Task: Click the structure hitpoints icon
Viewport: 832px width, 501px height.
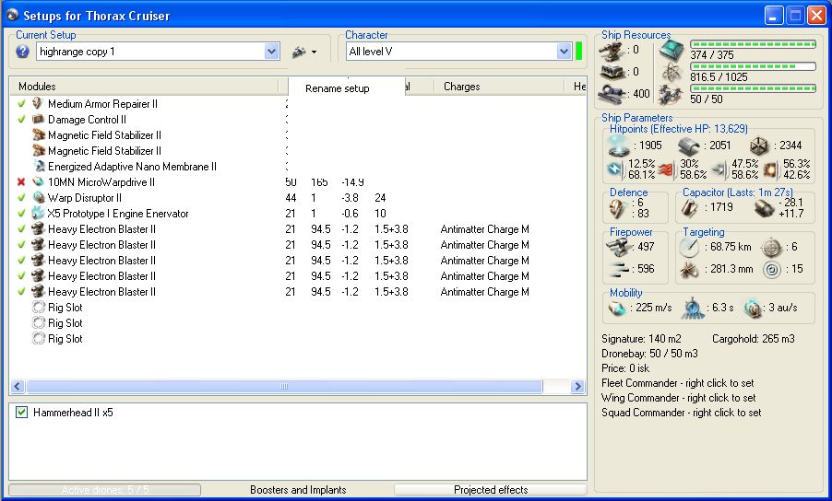Action: pyautogui.click(x=759, y=146)
